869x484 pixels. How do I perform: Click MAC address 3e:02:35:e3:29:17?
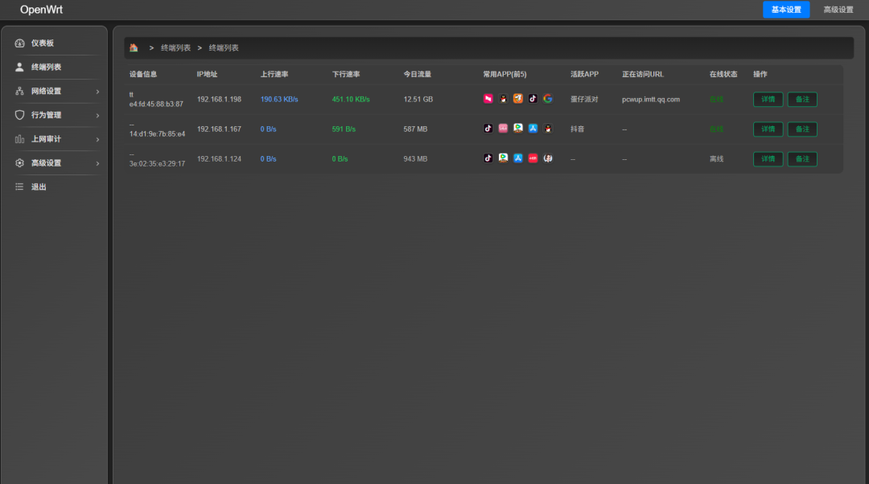[158, 164]
